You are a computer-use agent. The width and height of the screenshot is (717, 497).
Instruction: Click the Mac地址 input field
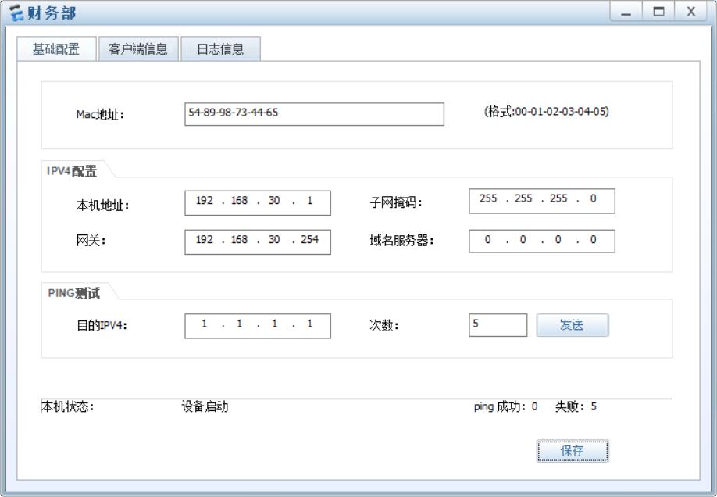pos(314,114)
